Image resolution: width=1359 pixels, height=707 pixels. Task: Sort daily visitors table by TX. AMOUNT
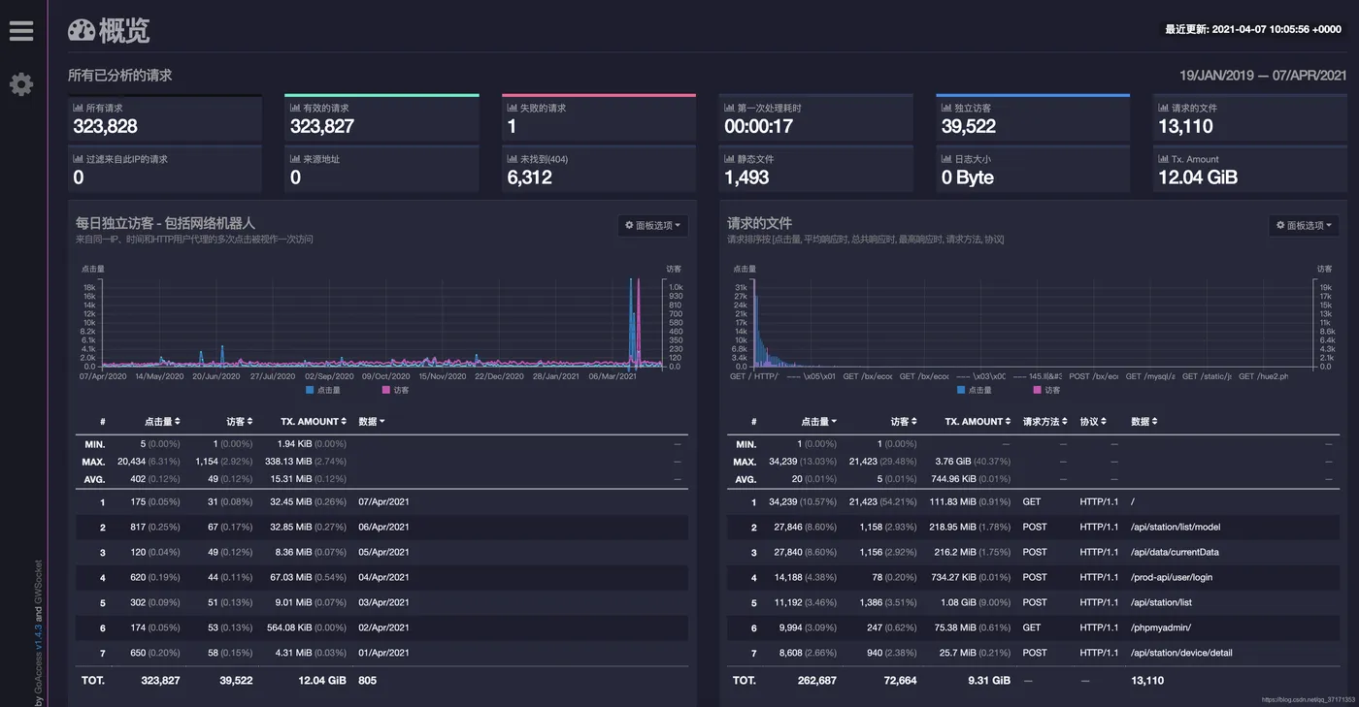314,422
